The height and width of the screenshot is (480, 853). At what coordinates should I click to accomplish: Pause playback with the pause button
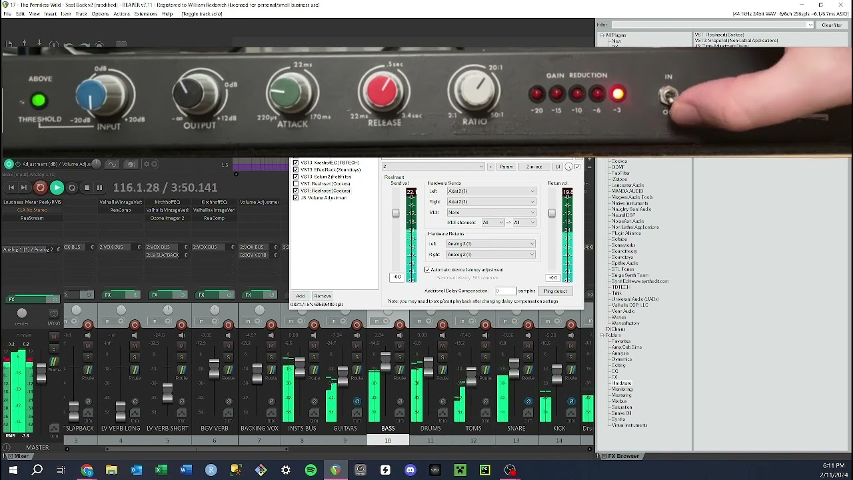[99, 188]
